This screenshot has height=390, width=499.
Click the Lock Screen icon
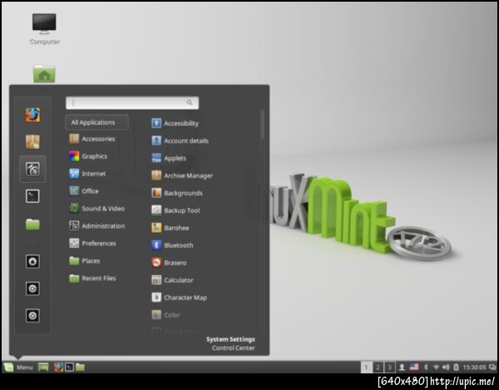pyautogui.click(x=32, y=261)
